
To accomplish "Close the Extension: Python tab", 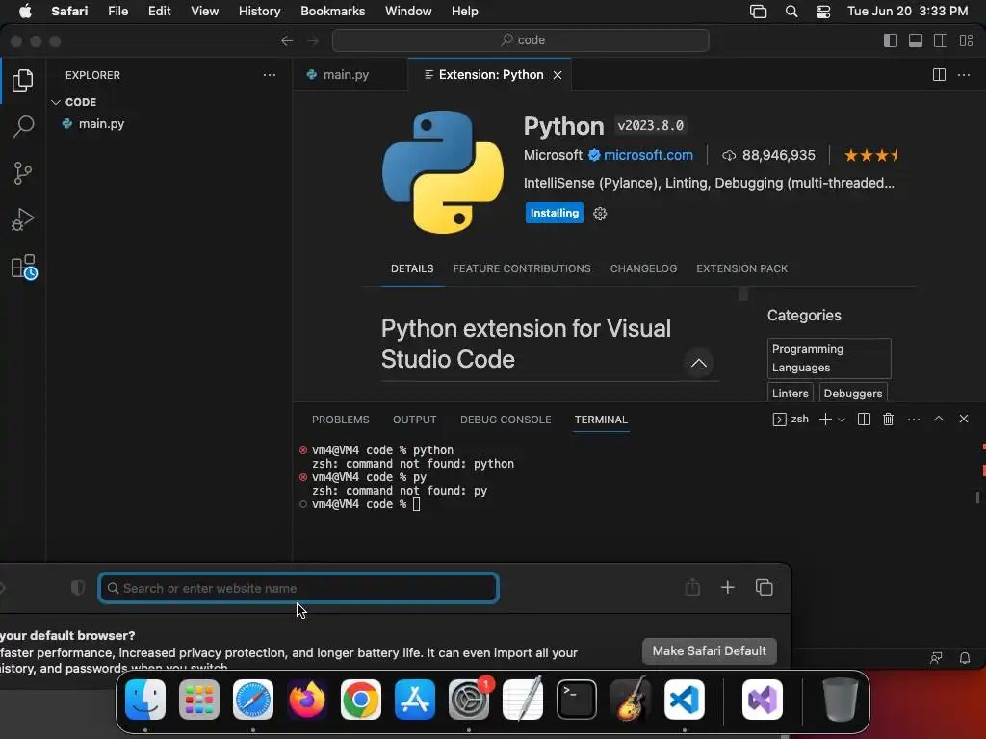I will [558, 75].
